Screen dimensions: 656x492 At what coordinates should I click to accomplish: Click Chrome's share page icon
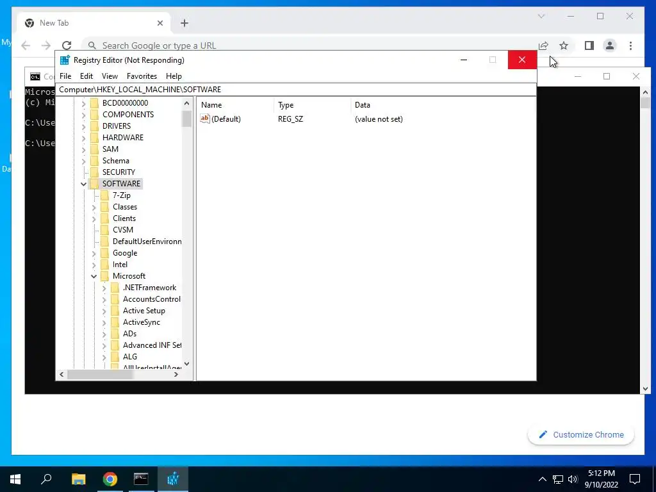coord(543,45)
